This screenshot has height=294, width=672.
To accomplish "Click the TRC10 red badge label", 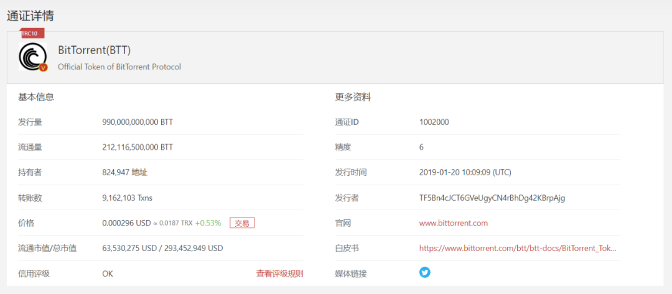I will click(31, 33).
